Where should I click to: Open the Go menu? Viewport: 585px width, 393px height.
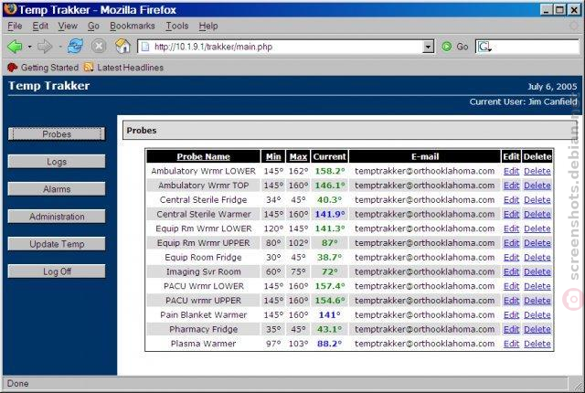[93, 26]
